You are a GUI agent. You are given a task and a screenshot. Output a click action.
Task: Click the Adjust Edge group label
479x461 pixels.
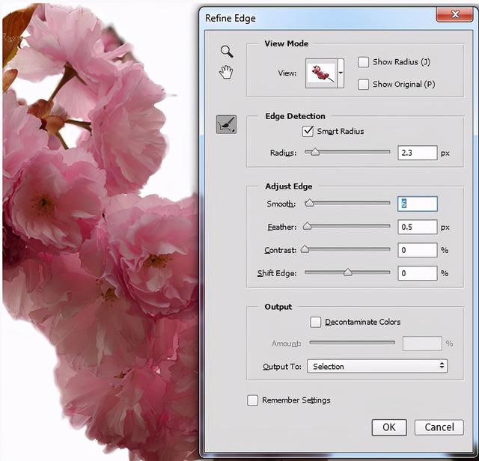[289, 186]
